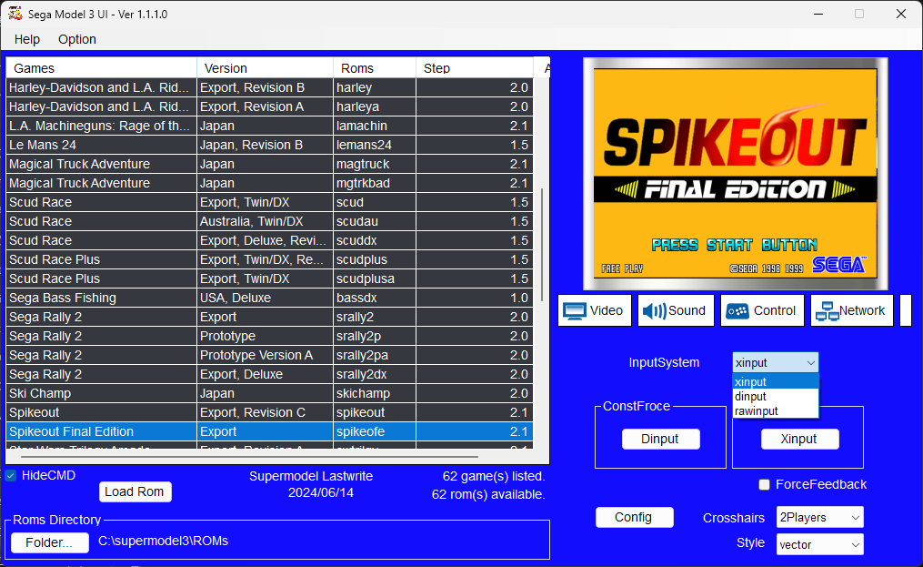Click the mgtrkbad rom cell
923x567 pixels.
375,183
